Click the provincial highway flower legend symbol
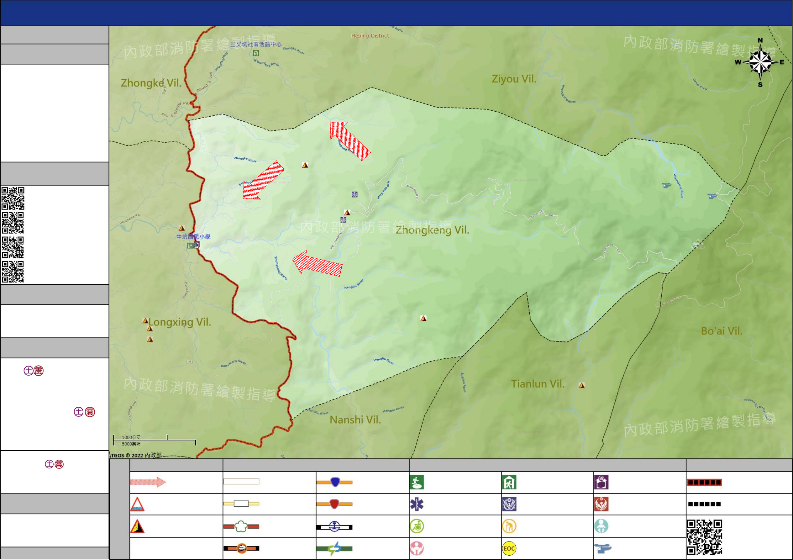This screenshot has width=793, height=560. pyautogui.click(x=241, y=526)
